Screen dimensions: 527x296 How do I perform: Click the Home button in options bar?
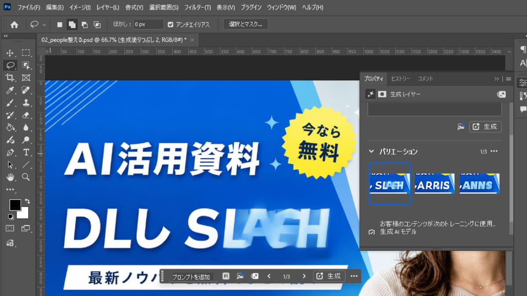tap(14, 25)
